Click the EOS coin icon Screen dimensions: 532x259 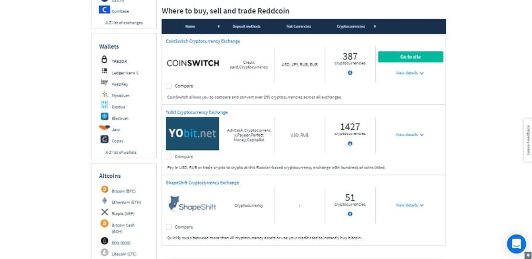point(104,241)
